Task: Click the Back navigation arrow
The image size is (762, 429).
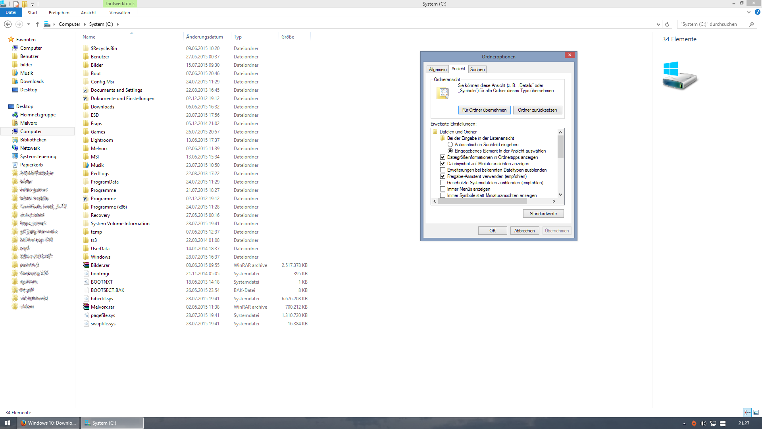Action: (8, 24)
